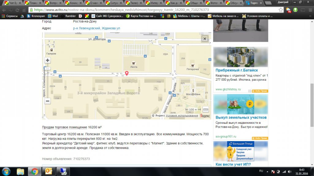314x176 pixels.
Task: Expand the bookmarks bar overflow chevron
Action: pyautogui.click(x=310, y=16)
